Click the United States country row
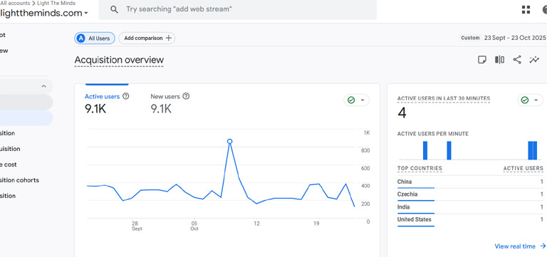Screen dimensions: 547x257 tap(470, 220)
